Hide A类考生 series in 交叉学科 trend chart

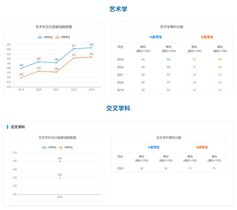(50, 147)
